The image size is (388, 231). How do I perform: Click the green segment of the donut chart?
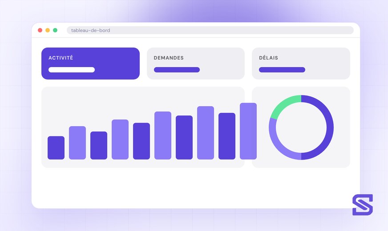click(x=284, y=105)
